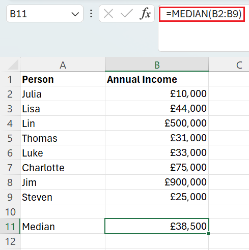Open the Insert Function fx icon

[x=145, y=14]
